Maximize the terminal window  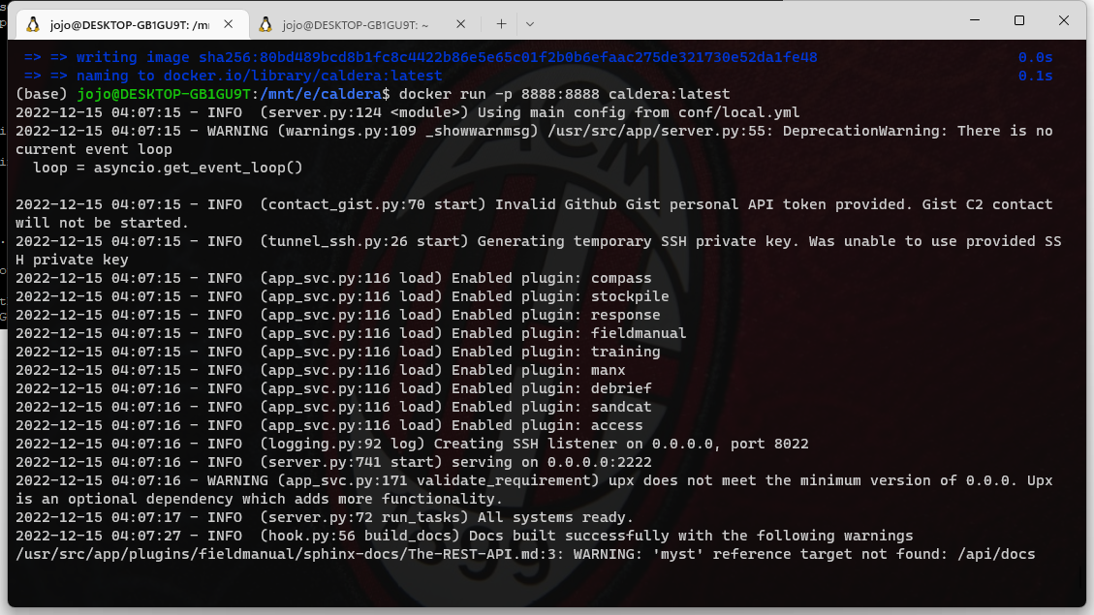[x=1021, y=20]
